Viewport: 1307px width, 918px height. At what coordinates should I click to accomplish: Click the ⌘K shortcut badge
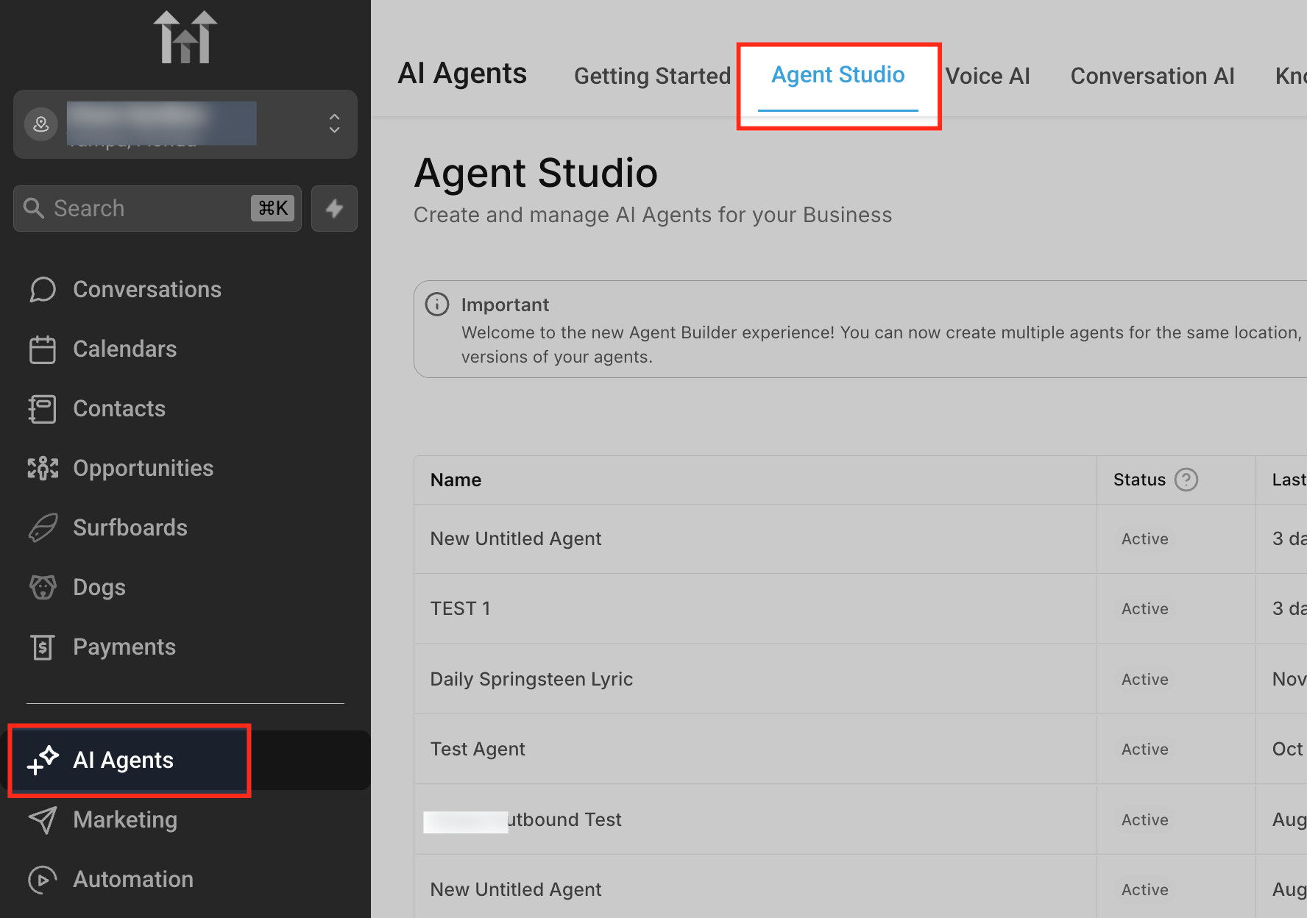[x=272, y=208]
